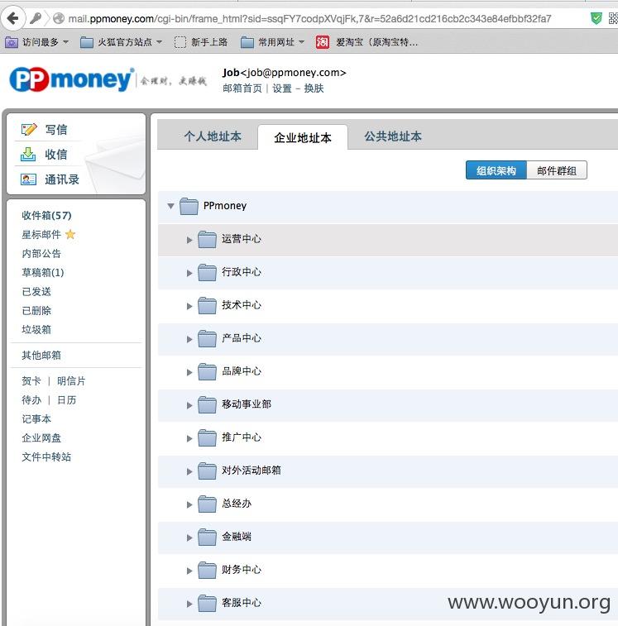The width and height of the screenshot is (618, 626).
Task: Open the 常用网址 bookmark folder
Action: click(x=273, y=42)
